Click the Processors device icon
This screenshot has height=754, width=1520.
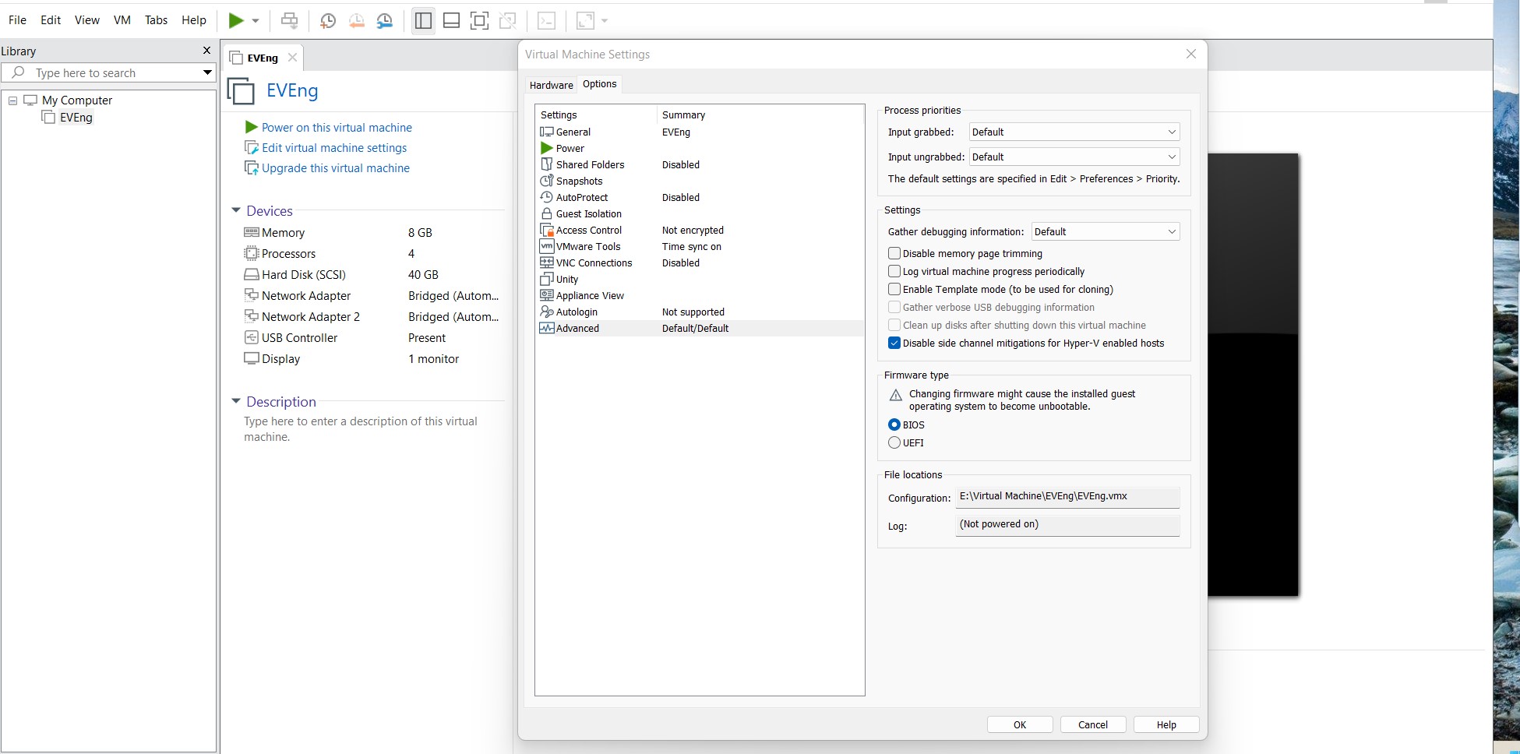[x=252, y=253]
